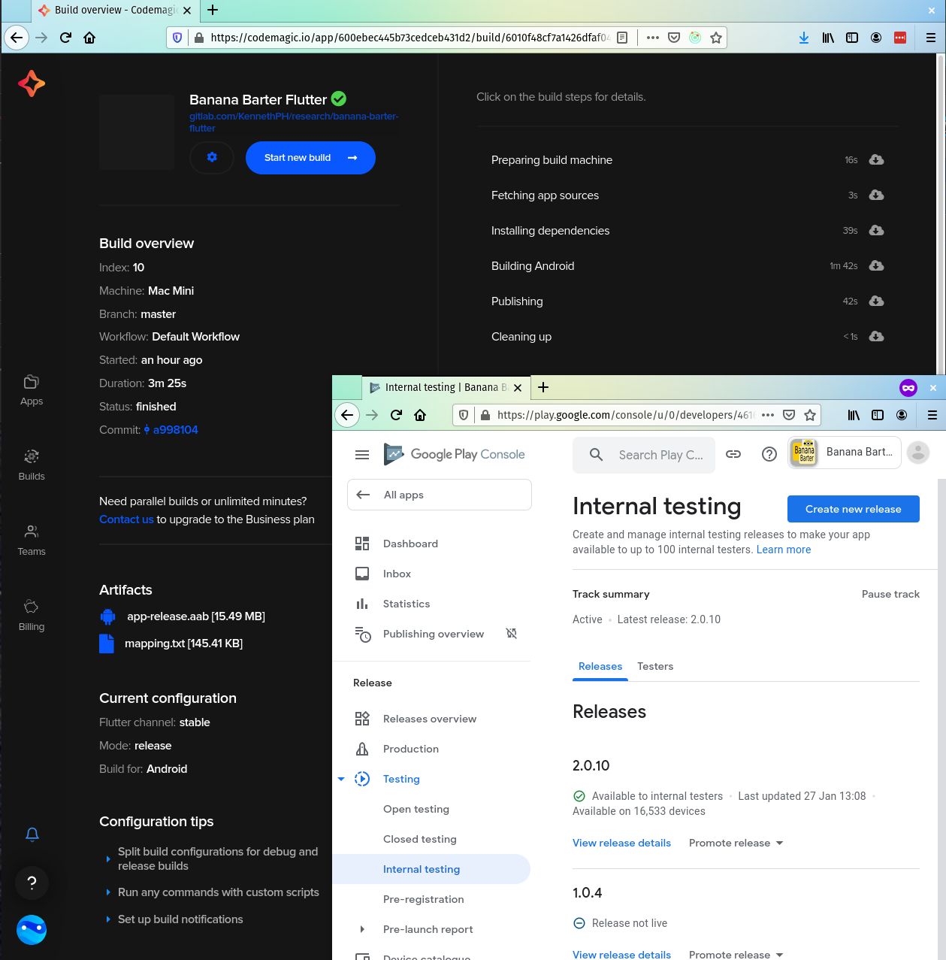Select the Internal testing browser tab
This screenshot has width=946, height=960.
[x=446, y=387]
